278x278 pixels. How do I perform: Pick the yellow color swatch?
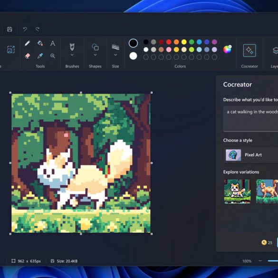pos(184,42)
